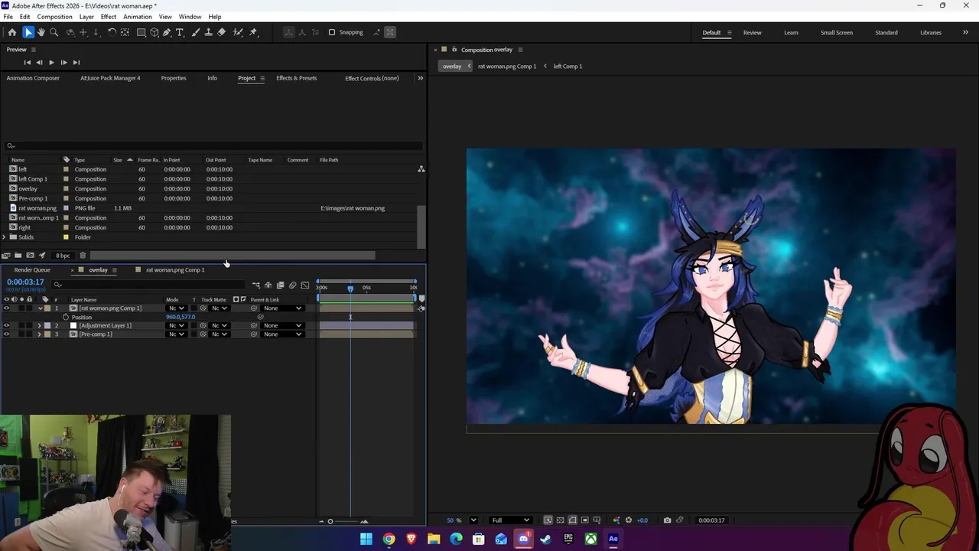Screen dimensions: 979x551
Task: Select the Rectangle shape tool
Action: [141, 32]
